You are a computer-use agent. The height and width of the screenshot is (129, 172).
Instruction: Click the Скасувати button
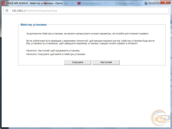(x=78, y=62)
